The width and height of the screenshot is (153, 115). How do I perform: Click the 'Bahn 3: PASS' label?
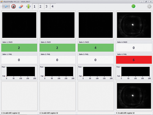(x=84, y=42)
